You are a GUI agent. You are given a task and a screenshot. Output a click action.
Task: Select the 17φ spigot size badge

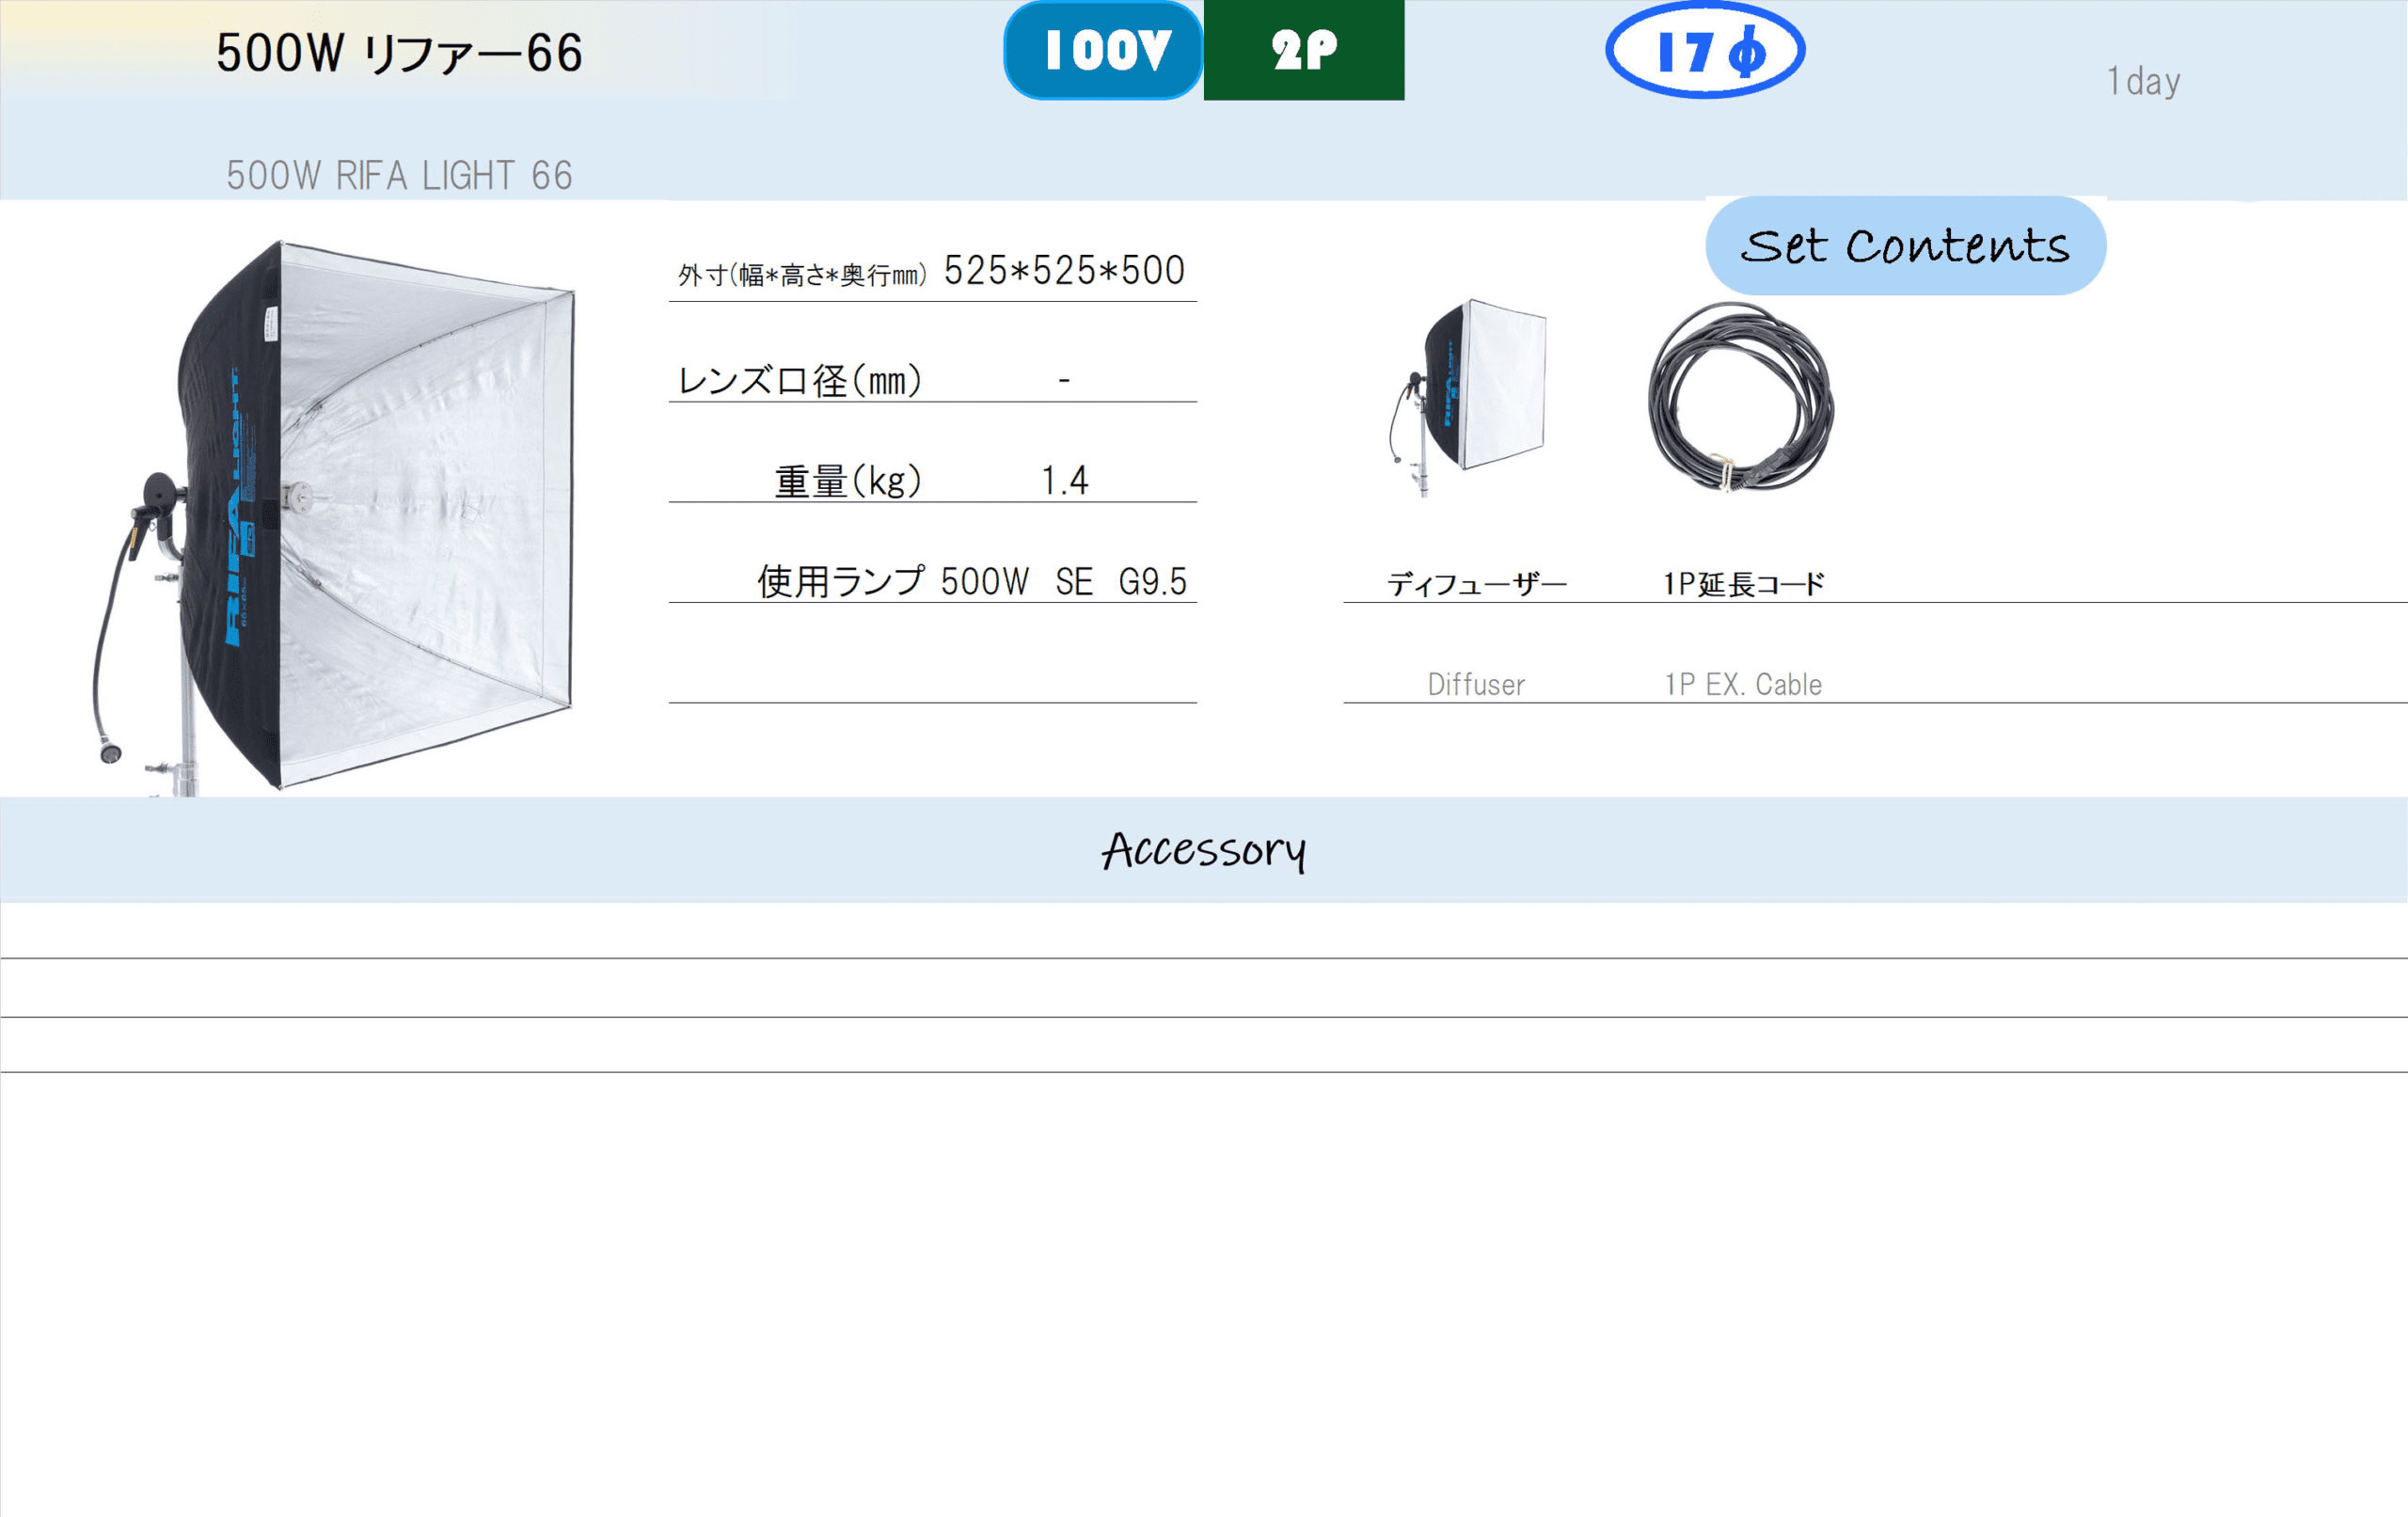1705,50
